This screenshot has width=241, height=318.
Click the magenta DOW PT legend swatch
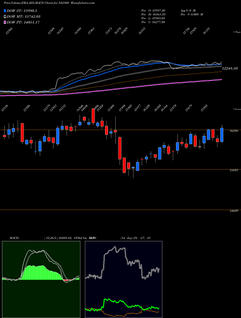coord(5,22)
